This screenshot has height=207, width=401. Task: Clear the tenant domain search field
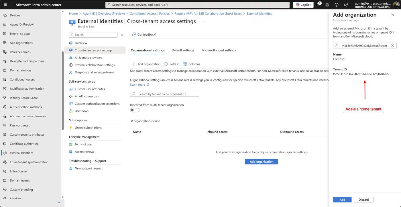pos(393,46)
